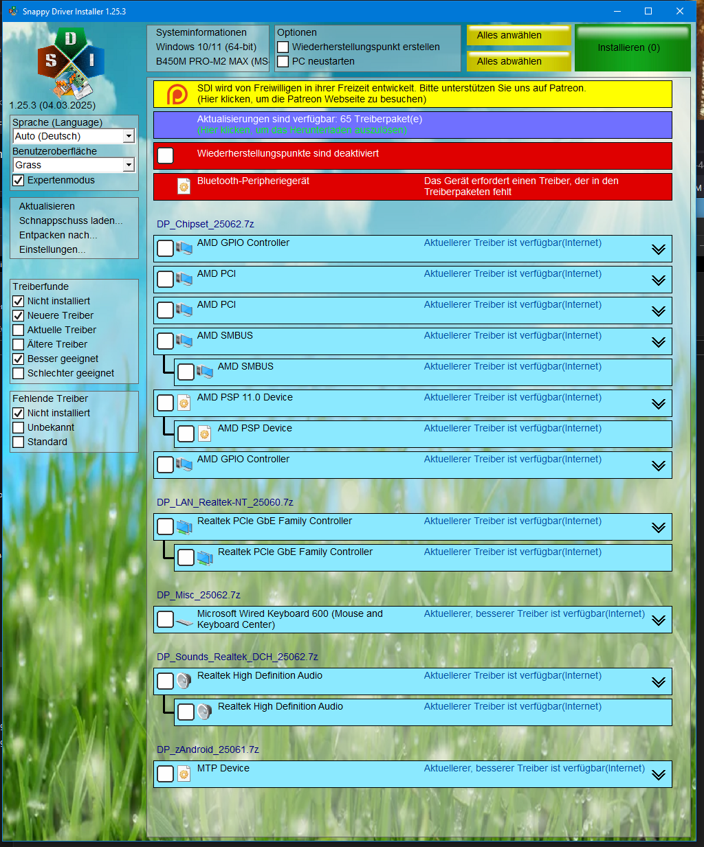Click the SDI cube logo
704x847 pixels.
71,63
